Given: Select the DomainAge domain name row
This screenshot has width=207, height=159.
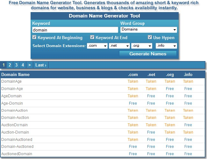Looking at the screenshot, I should pyautogui.click(x=11, y=81).
